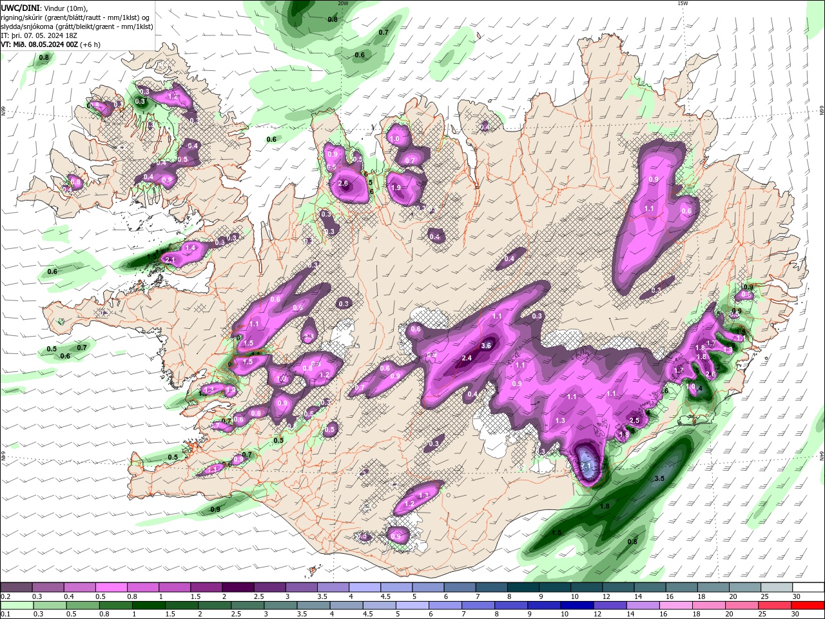The height and width of the screenshot is (619, 825).
Task: Click the map value '3.6' in central Iceland
Action: click(486, 346)
